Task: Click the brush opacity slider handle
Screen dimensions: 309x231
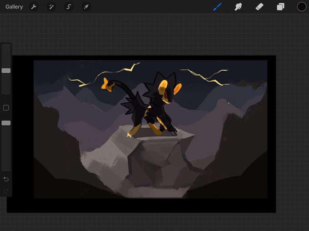Action: point(6,123)
